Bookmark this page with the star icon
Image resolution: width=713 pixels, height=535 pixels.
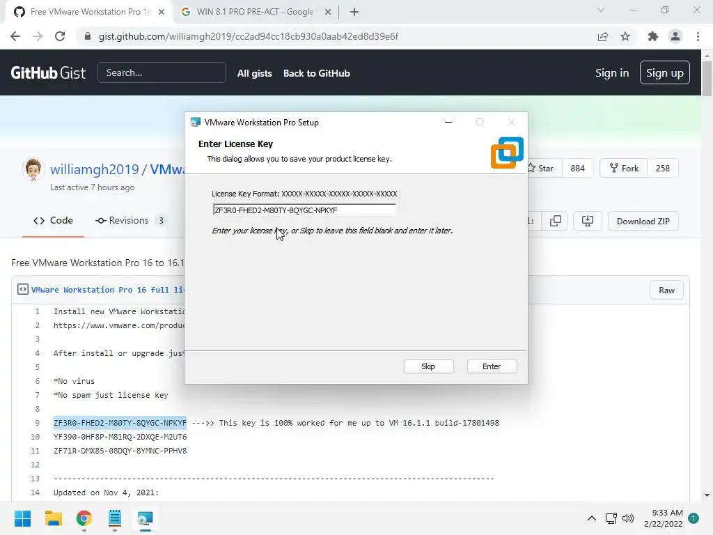(625, 36)
